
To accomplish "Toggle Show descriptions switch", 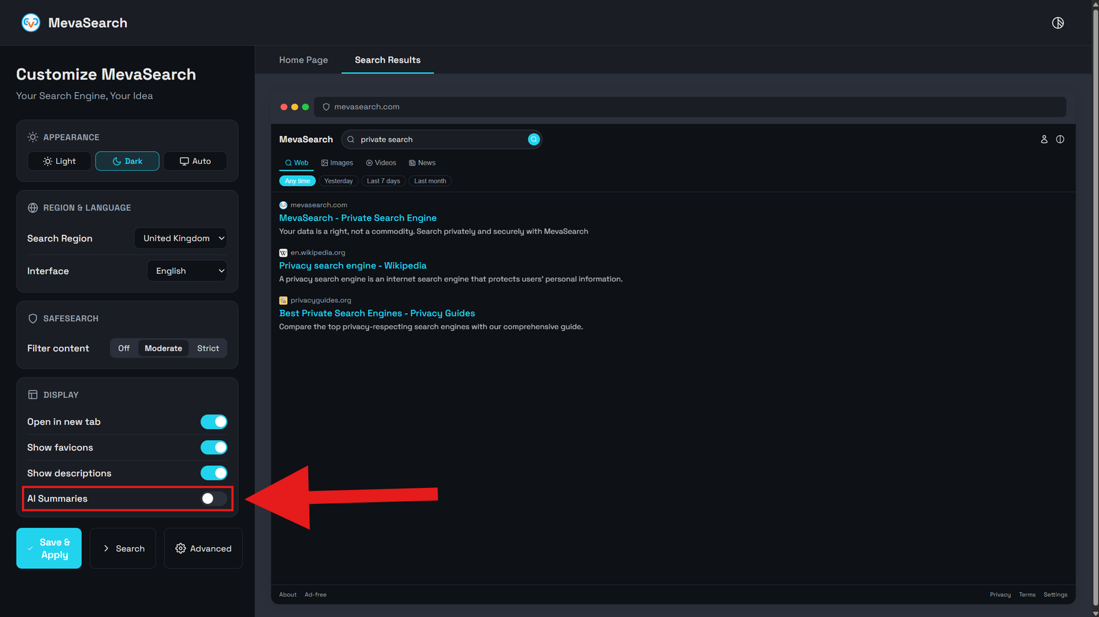I will (x=214, y=473).
